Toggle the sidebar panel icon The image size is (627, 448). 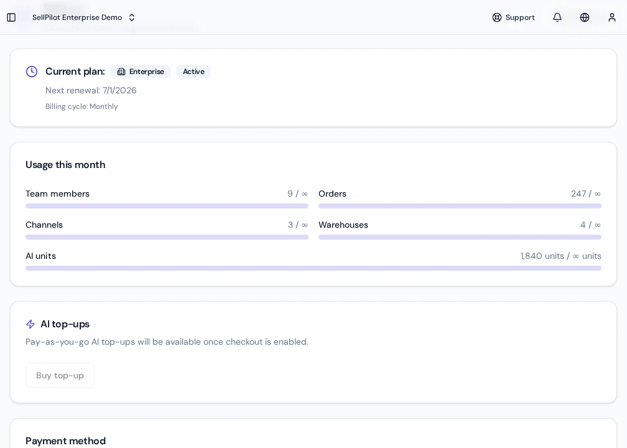pyautogui.click(x=11, y=17)
